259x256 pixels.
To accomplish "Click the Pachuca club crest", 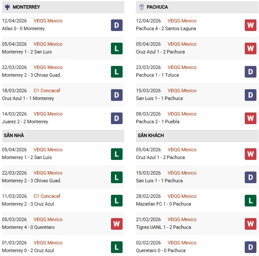I will 142,7.
